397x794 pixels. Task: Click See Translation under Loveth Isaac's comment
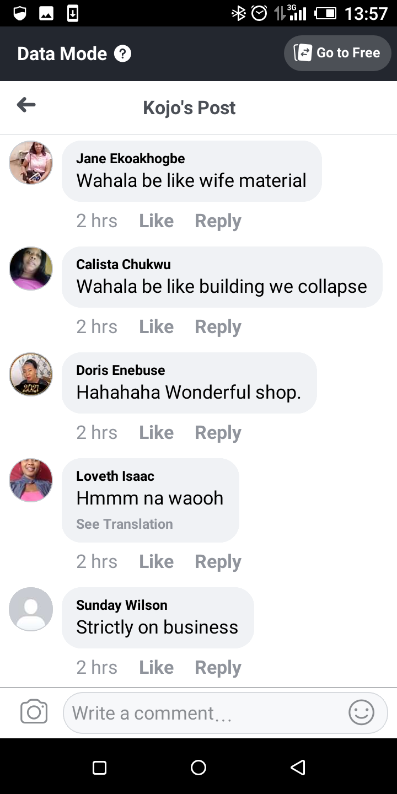pyautogui.click(x=125, y=524)
